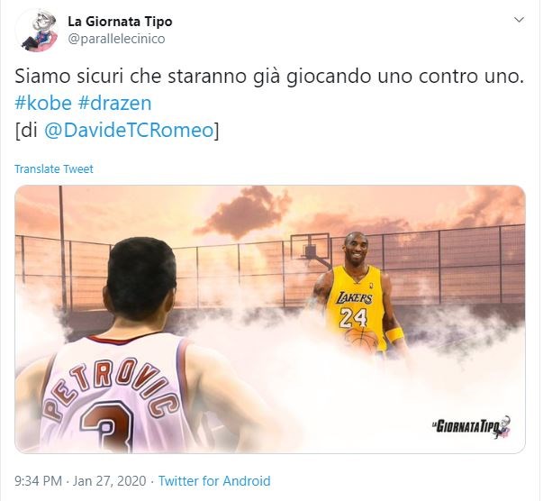Click the Petrovic 3 jersey in image
The image size is (543, 501).
pos(114,393)
